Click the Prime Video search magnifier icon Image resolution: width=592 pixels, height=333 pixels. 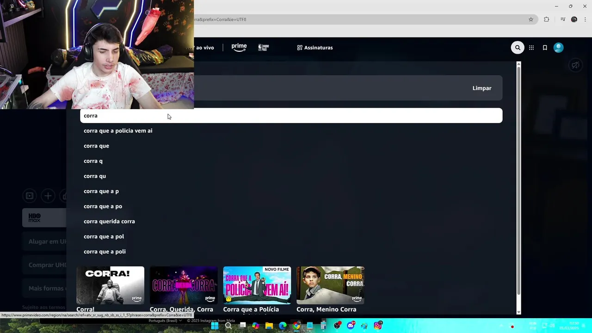click(x=518, y=48)
